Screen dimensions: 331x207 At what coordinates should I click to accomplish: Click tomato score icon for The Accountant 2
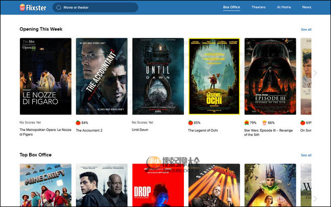[78, 123]
